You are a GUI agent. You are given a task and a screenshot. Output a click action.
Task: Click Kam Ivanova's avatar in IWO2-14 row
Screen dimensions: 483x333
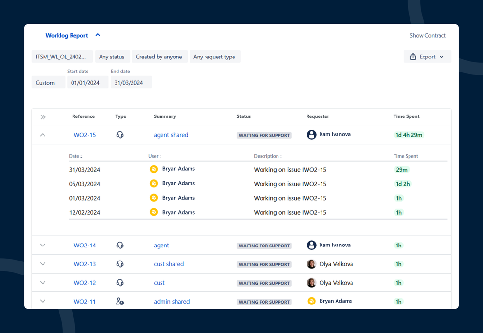click(311, 245)
